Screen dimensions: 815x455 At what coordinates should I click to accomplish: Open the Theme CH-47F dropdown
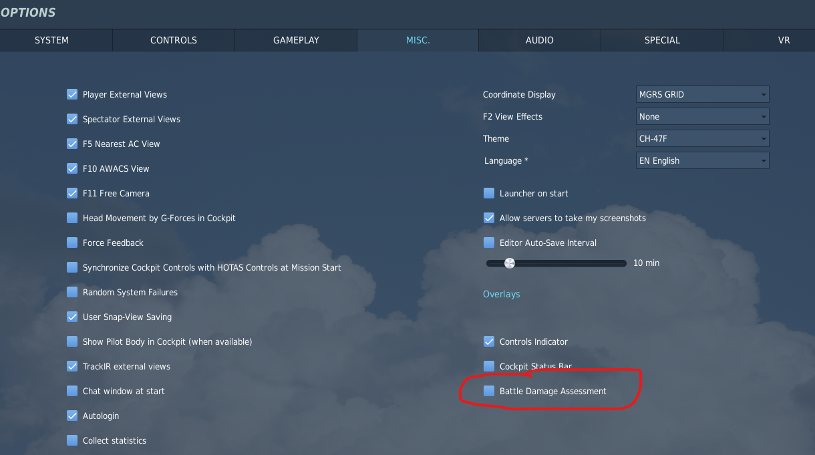[x=703, y=138]
